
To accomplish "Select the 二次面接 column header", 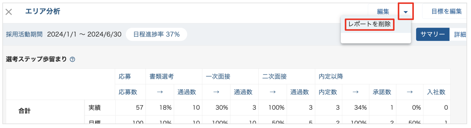I will (274, 76).
